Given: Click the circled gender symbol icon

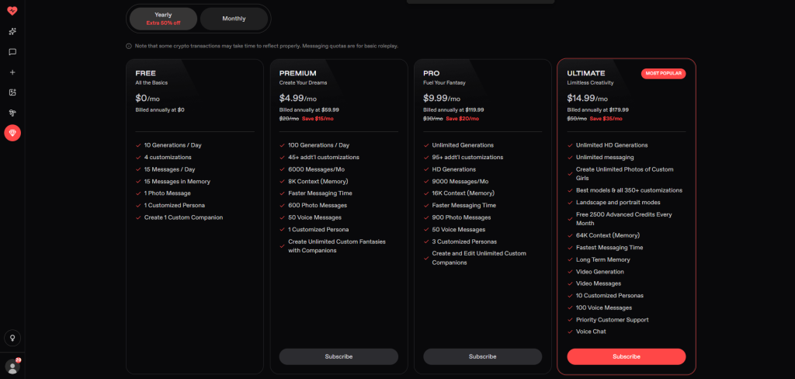Looking at the screenshot, I should click(x=12, y=337).
